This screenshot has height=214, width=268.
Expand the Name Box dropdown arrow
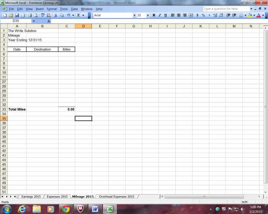coord(34,21)
